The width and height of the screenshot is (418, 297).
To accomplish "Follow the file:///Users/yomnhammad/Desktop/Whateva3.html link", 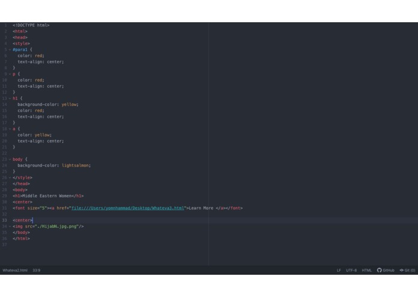I will pos(128,208).
